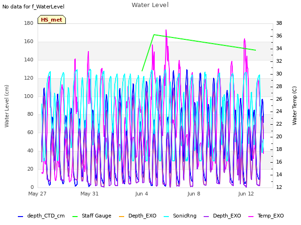Click the right end of green Staff Gauge line
This screenshot has height=225, width=301.
[255, 50]
